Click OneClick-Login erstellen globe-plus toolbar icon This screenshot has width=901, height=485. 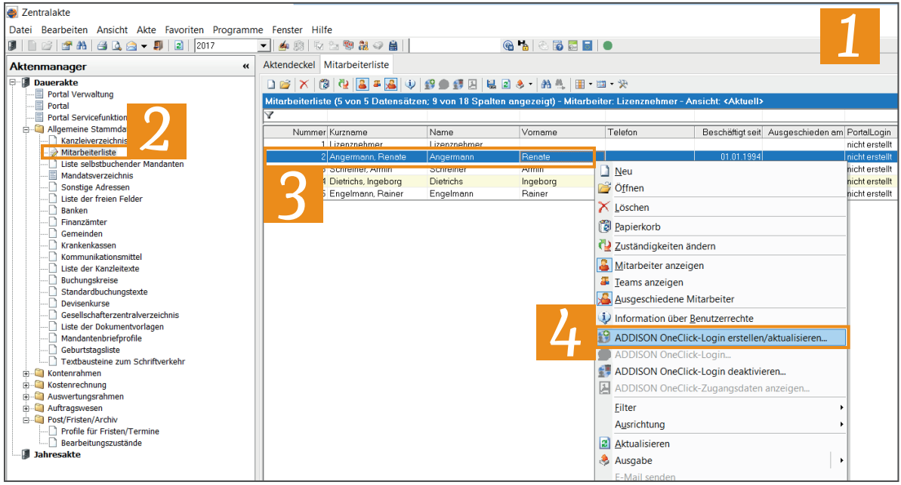429,85
